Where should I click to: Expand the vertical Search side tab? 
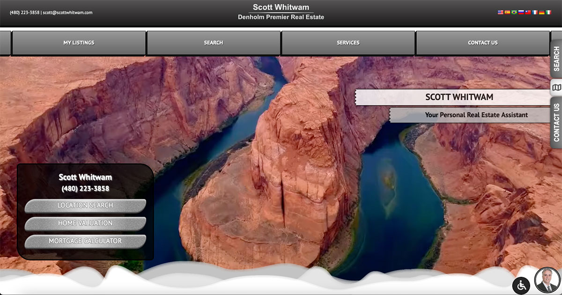(x=556, y=59)
